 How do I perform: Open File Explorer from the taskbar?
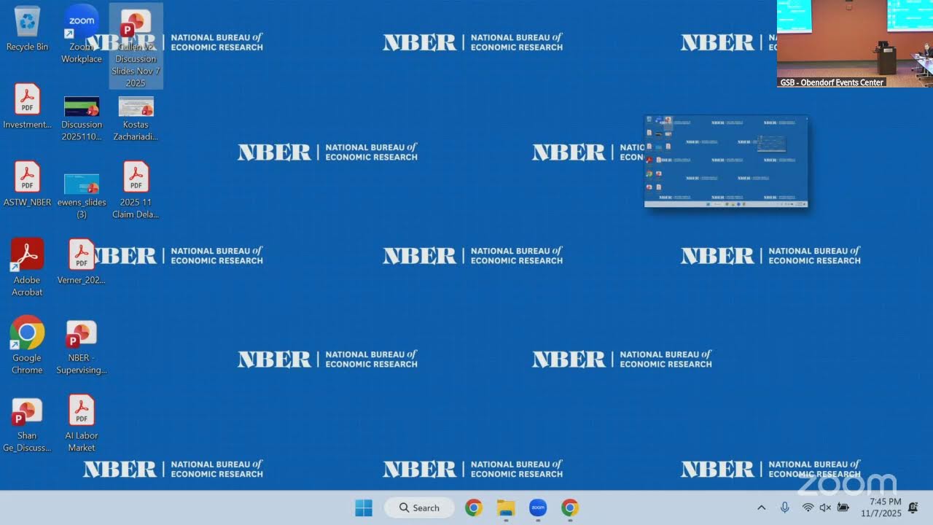click(x=506, y=507)
